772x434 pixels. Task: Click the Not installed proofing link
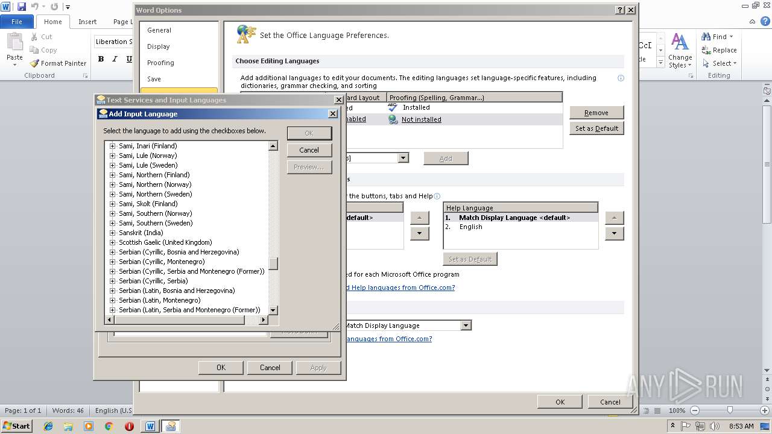tap(422, 119)
